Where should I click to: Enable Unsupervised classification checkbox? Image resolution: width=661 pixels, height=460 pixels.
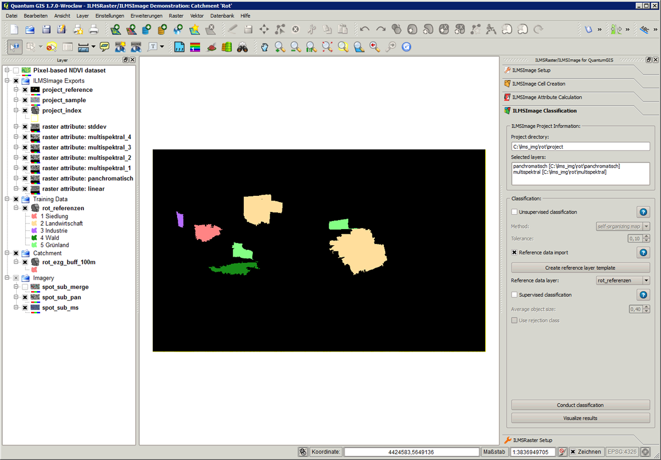(514, 212)
